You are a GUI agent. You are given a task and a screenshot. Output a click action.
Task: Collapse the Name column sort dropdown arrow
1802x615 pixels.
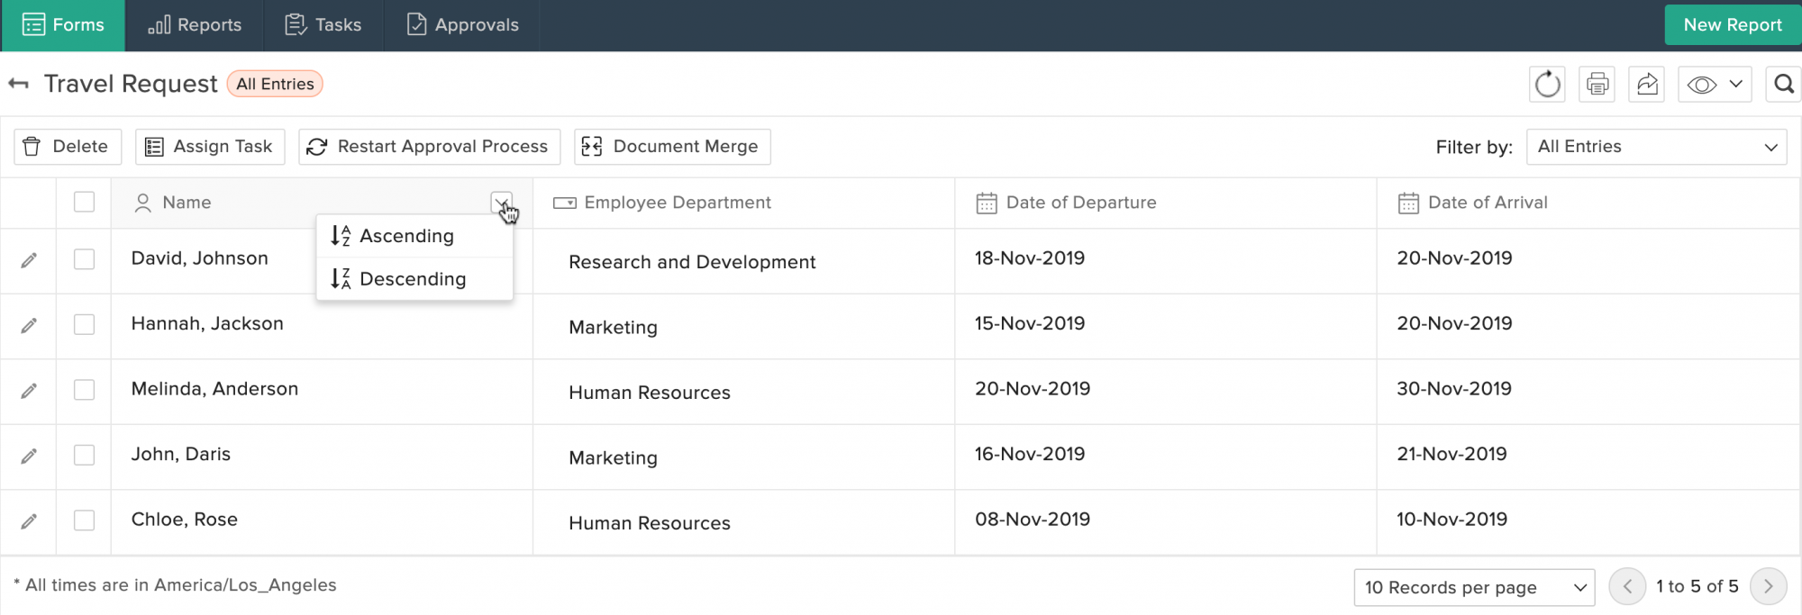(501, 203)
